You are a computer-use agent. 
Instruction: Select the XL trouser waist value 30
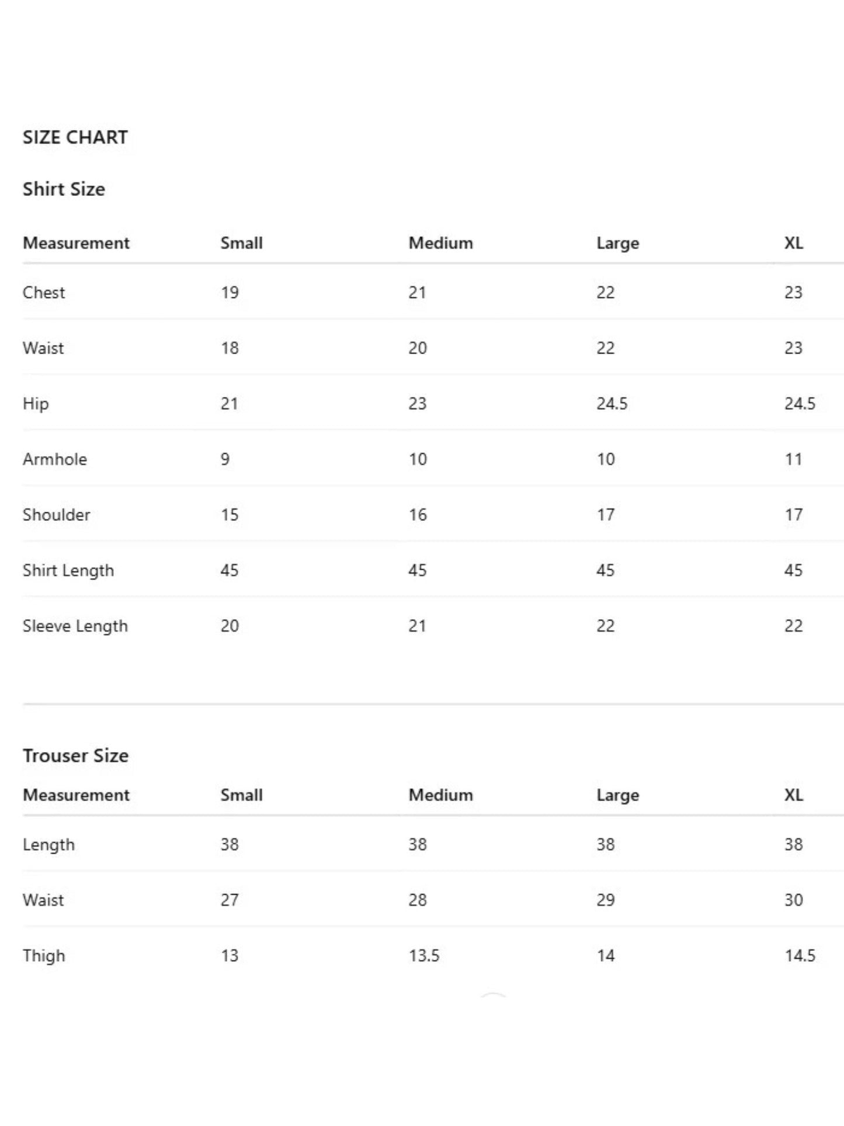pos(793,900)
